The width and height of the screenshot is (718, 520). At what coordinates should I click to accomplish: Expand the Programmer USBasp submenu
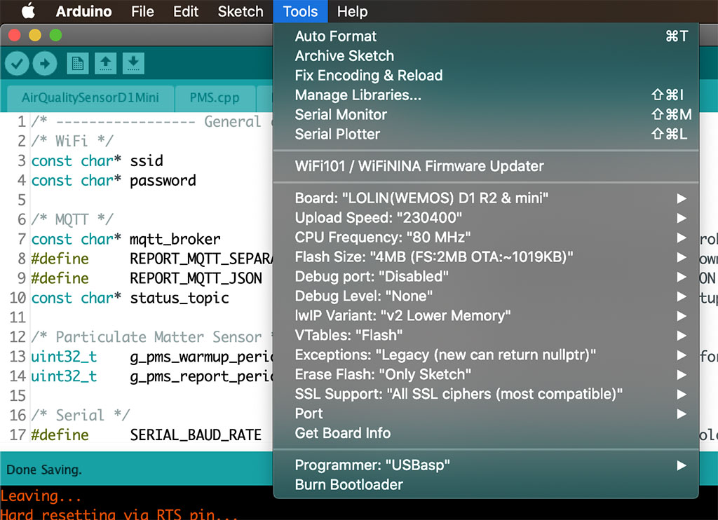coord(486,465)
